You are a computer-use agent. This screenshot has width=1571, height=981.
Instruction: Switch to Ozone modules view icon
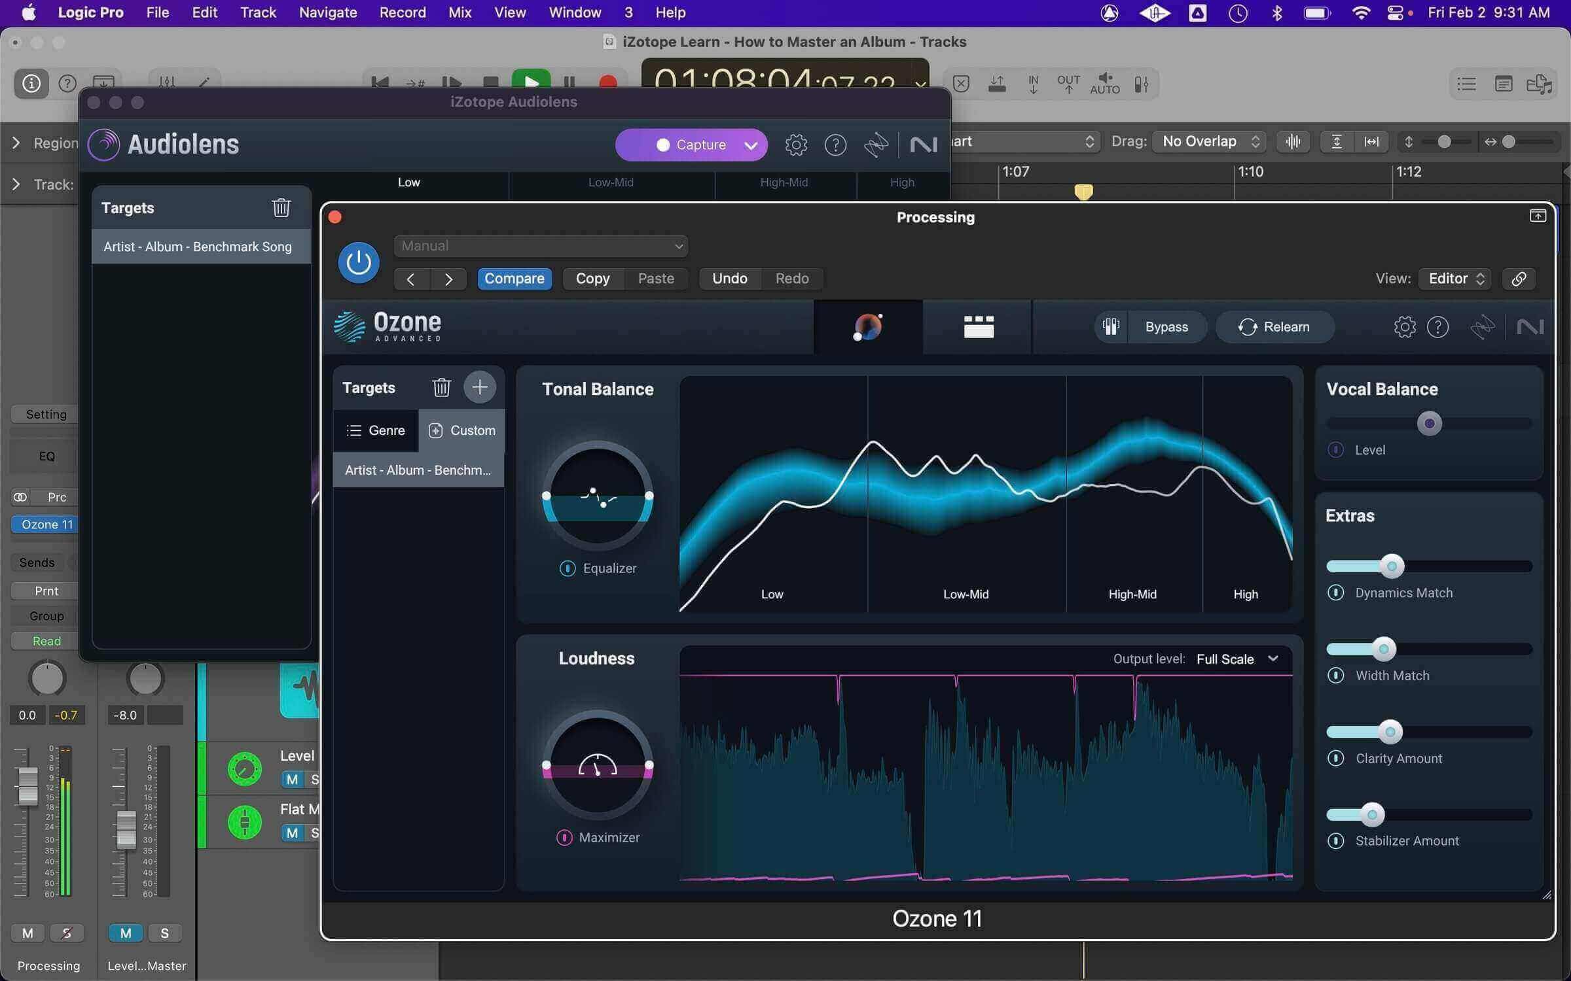coord(979,326)
